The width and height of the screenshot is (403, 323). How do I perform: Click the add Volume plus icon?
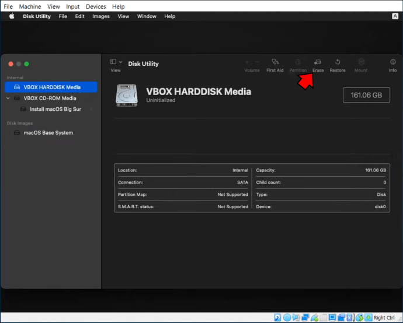[246, 62]
